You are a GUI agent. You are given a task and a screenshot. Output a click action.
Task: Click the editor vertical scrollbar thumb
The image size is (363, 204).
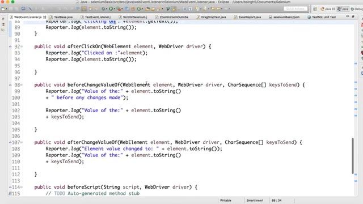tap(353, 156)
